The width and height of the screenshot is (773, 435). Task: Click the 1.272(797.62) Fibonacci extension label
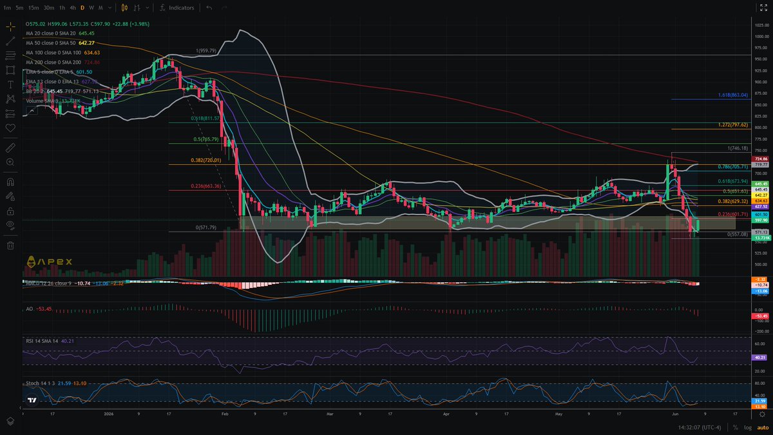click(x=732, y=124)
